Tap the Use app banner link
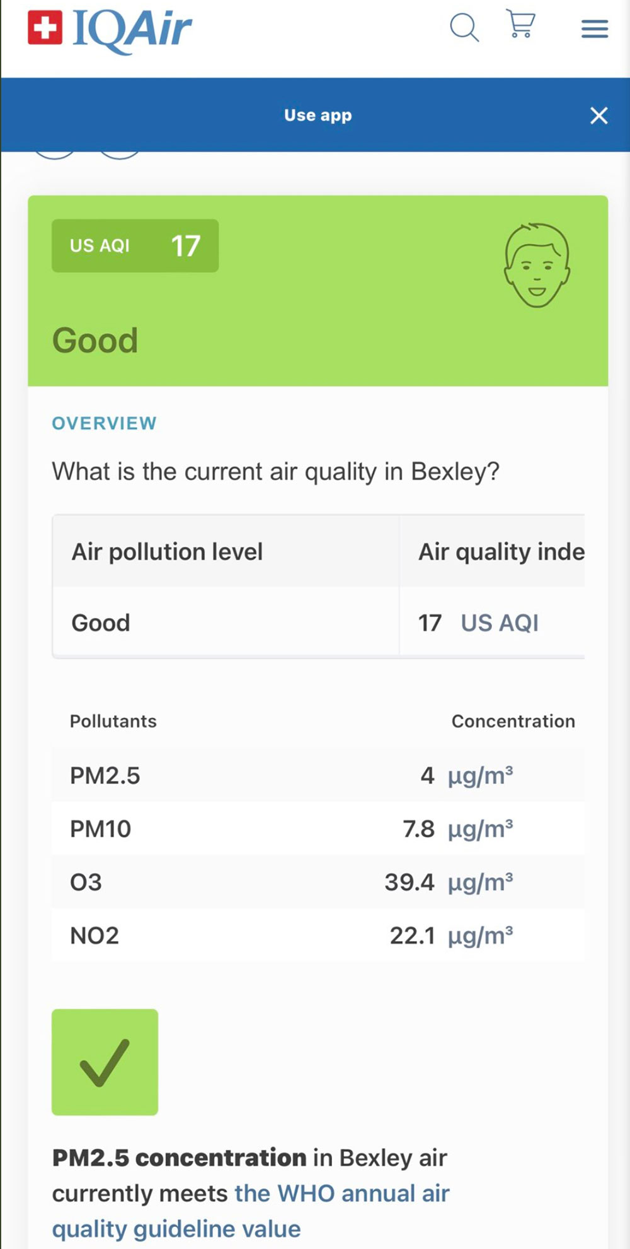 pyautogui.click(x=318, y=115)
